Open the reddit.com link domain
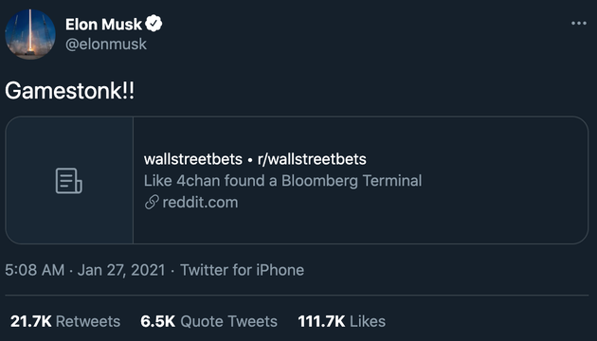The image size is (597, 341). pos(200,203)
